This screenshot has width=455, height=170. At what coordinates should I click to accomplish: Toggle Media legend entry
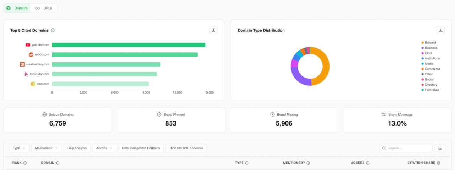click(x=427, y=64)
